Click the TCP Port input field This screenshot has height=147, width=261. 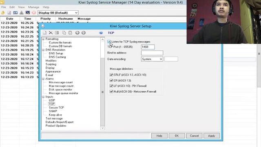point(148,47)
